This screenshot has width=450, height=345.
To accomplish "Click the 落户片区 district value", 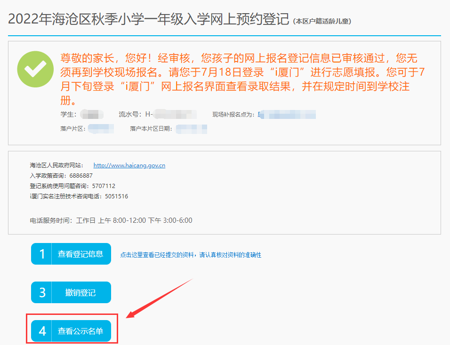I will [101, 128].
